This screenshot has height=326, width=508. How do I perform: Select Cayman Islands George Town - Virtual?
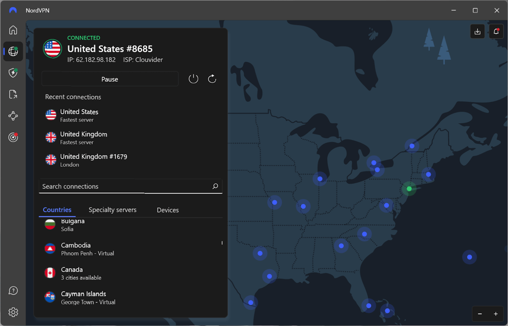pos(130,298)
